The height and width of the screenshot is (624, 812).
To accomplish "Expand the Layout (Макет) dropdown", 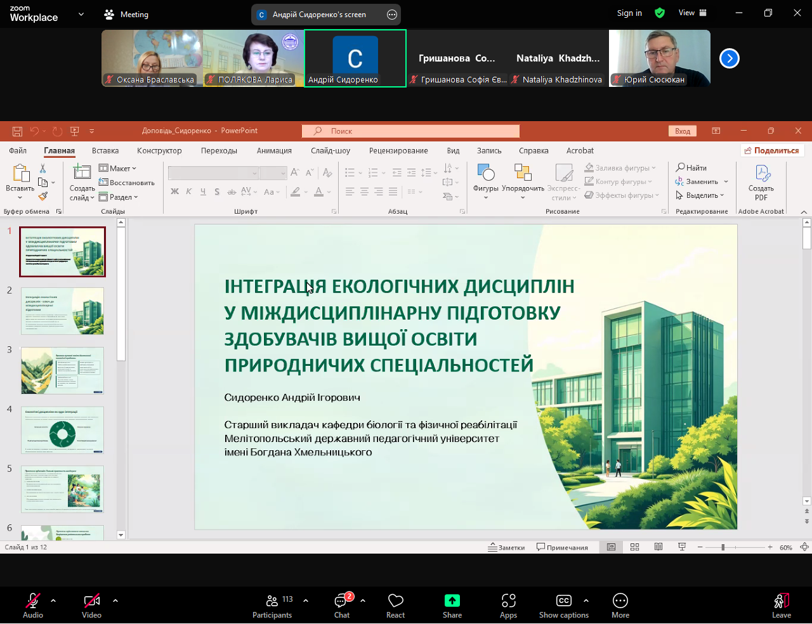I will click(x=118, y=169).
